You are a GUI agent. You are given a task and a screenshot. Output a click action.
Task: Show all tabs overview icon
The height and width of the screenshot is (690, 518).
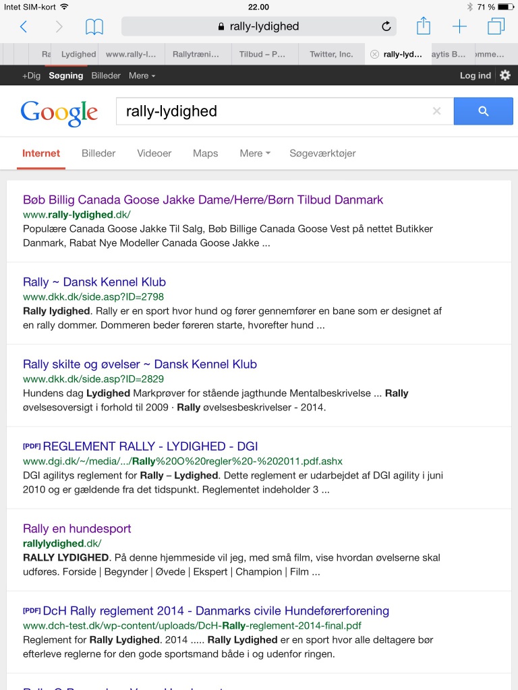(x=496, y=26)
